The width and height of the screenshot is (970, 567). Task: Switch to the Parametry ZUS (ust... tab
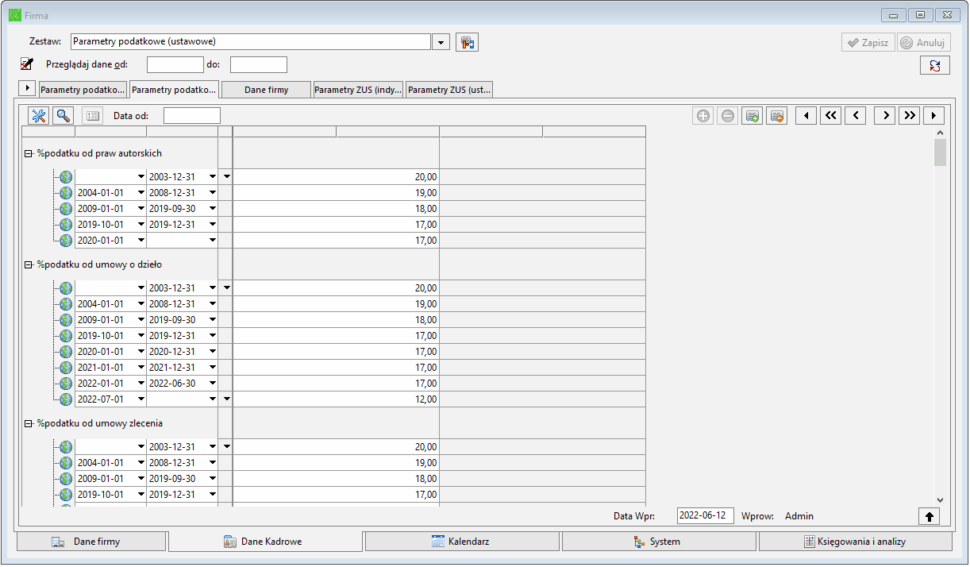tap(450, 90)
